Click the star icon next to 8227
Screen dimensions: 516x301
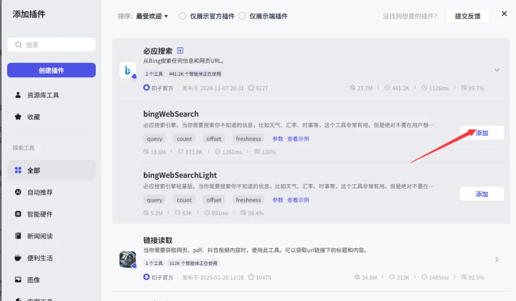click(251, 87)
